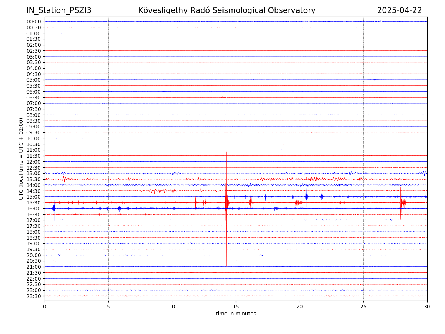Click the x-axis tick label 25

363,307
